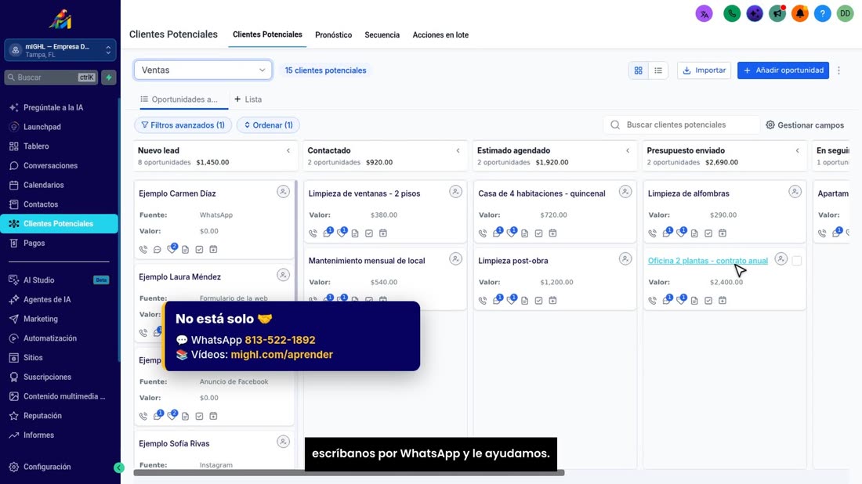This screenshot has width=862, height=484.
Task: Open the DD user avatar menu
Action: 845,14
